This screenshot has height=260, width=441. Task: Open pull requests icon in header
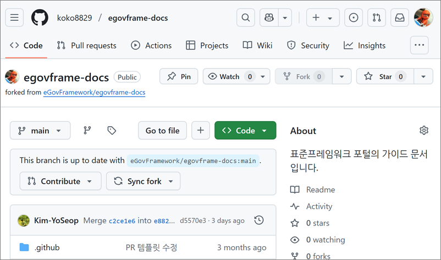pos(377,18)
